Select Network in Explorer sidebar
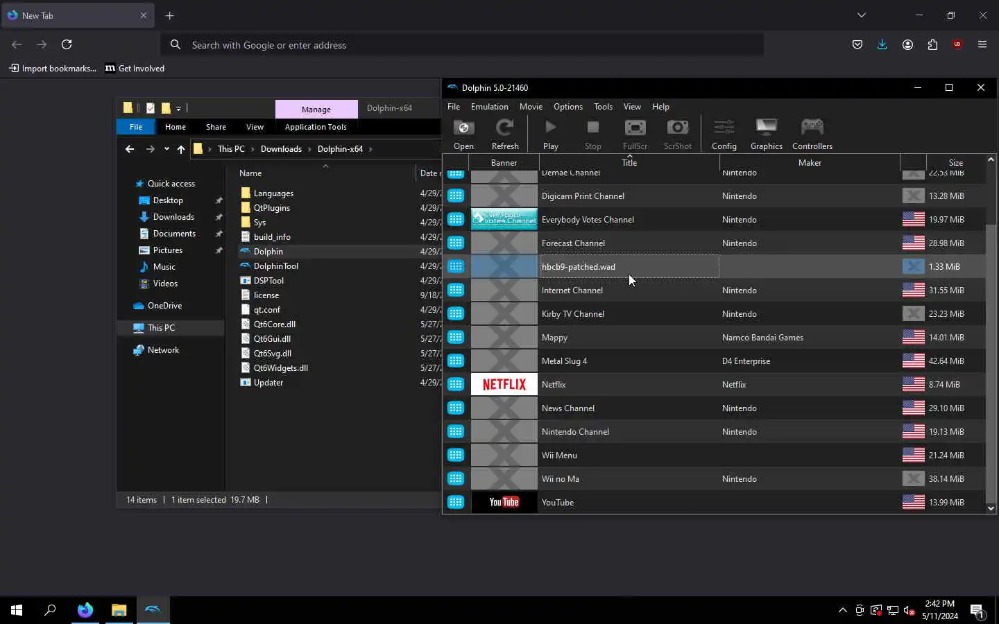Screen dimensions: 999x624 pyautogui.click(x=163, y=350)
